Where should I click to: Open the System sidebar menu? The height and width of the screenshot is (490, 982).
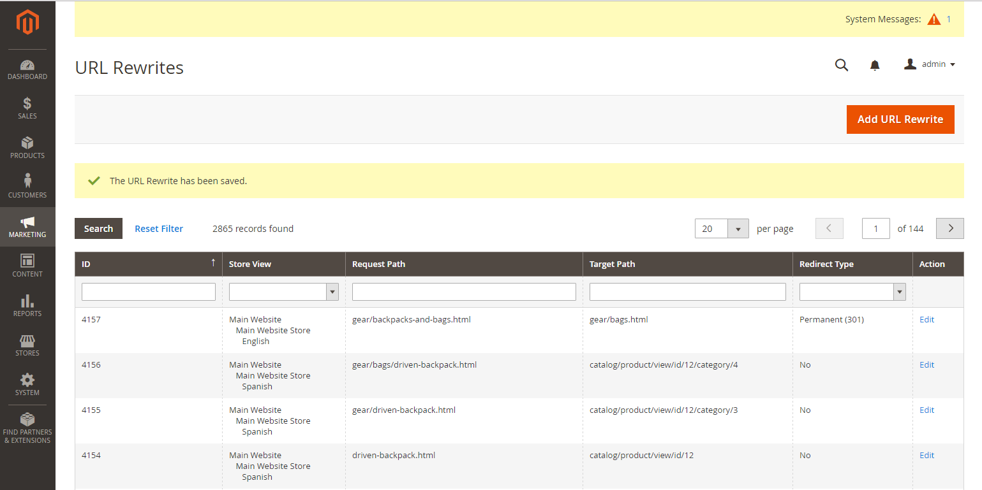pyautogui.click(x=27, y=386)
